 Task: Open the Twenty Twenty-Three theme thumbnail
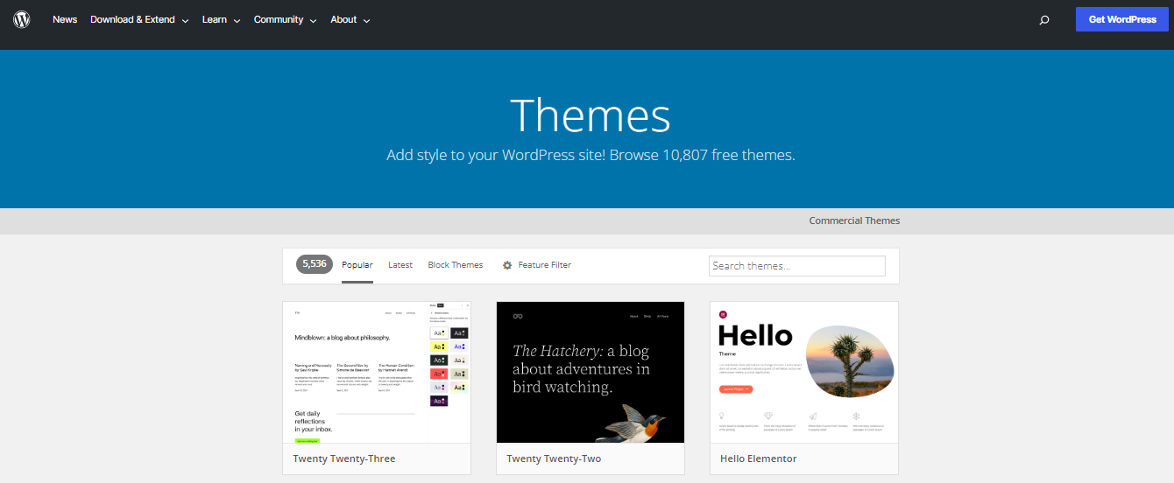(377, 372)
